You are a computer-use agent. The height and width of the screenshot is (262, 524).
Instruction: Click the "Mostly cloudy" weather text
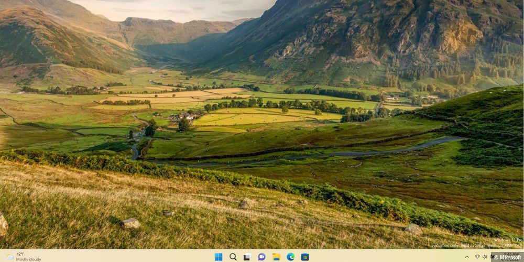click(x=28, y=259)
